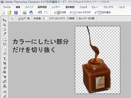Toggle the アンチエイリアス checkbox
The width and height of the screenshot is (131, 98).
pos(50,19)
